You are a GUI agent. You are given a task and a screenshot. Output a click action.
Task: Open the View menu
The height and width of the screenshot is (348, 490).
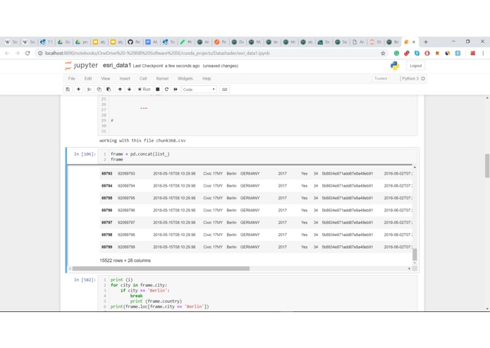105,78
